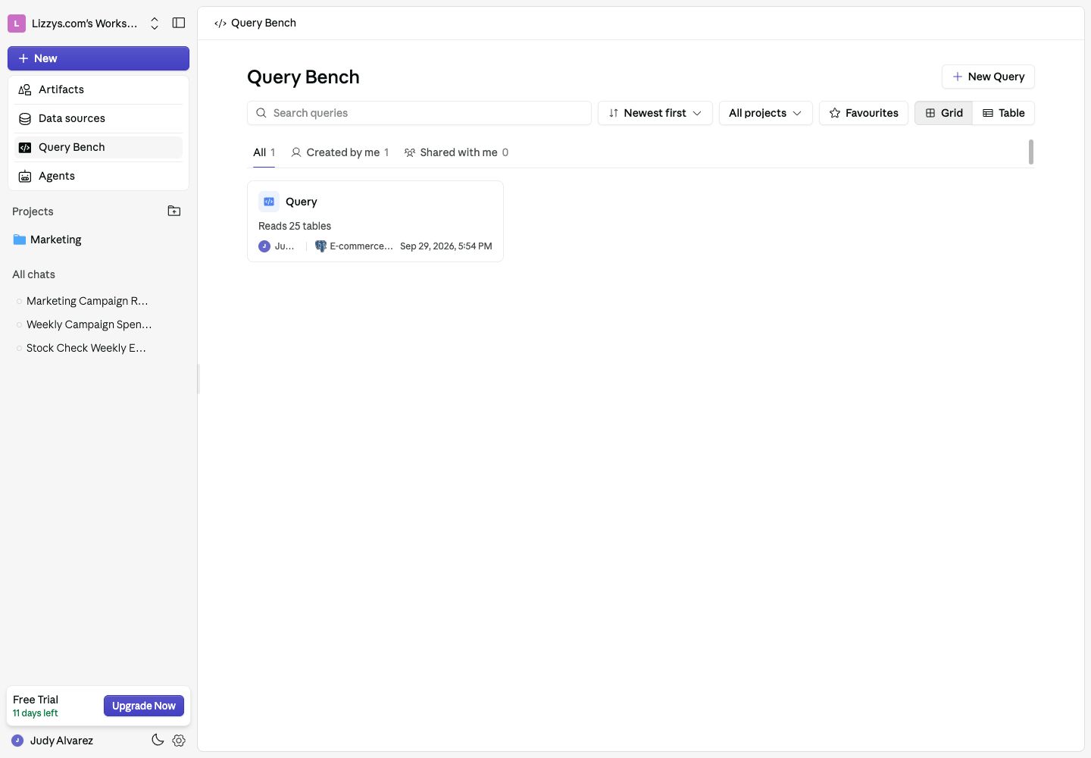This screenshot has width=1091, height=758.
Task: Select the Created by me tab
Action: coord(340,152)
